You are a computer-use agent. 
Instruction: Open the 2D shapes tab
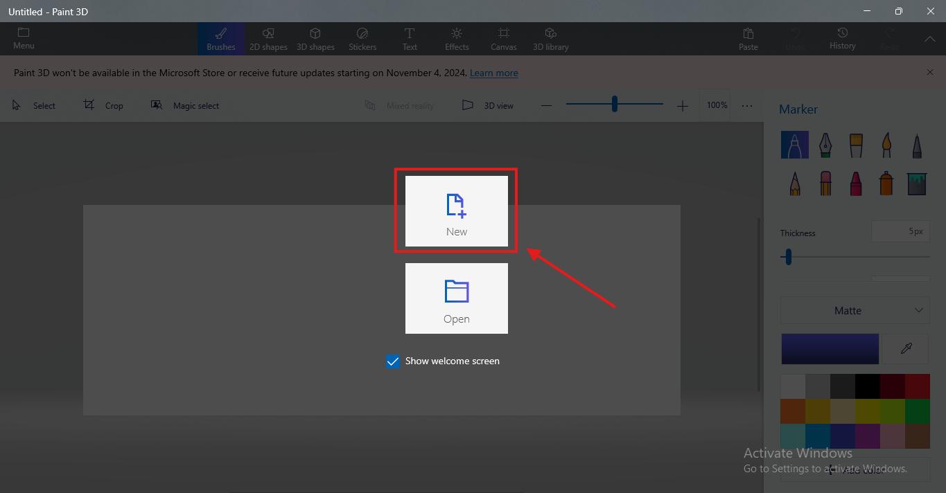[268, 39]
